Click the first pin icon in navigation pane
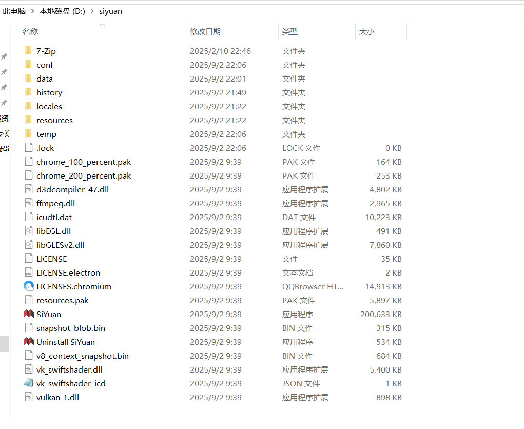 (x=4, y=56)
